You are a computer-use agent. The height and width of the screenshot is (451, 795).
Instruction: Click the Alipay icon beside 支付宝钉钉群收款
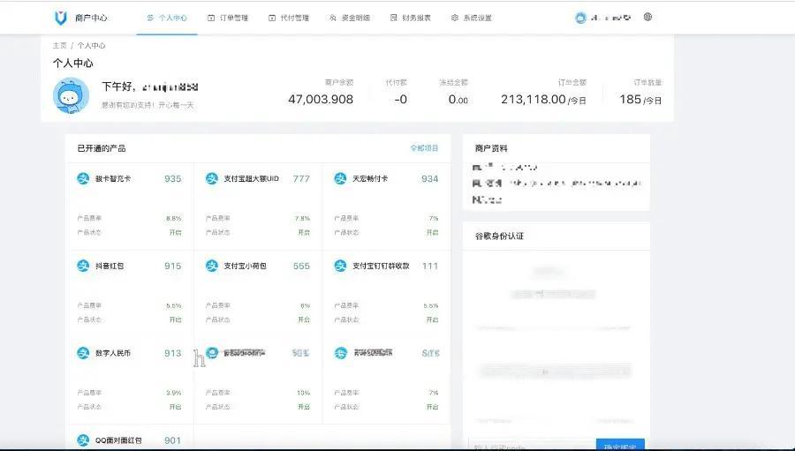pyautogui.click(x=340, y=266)
